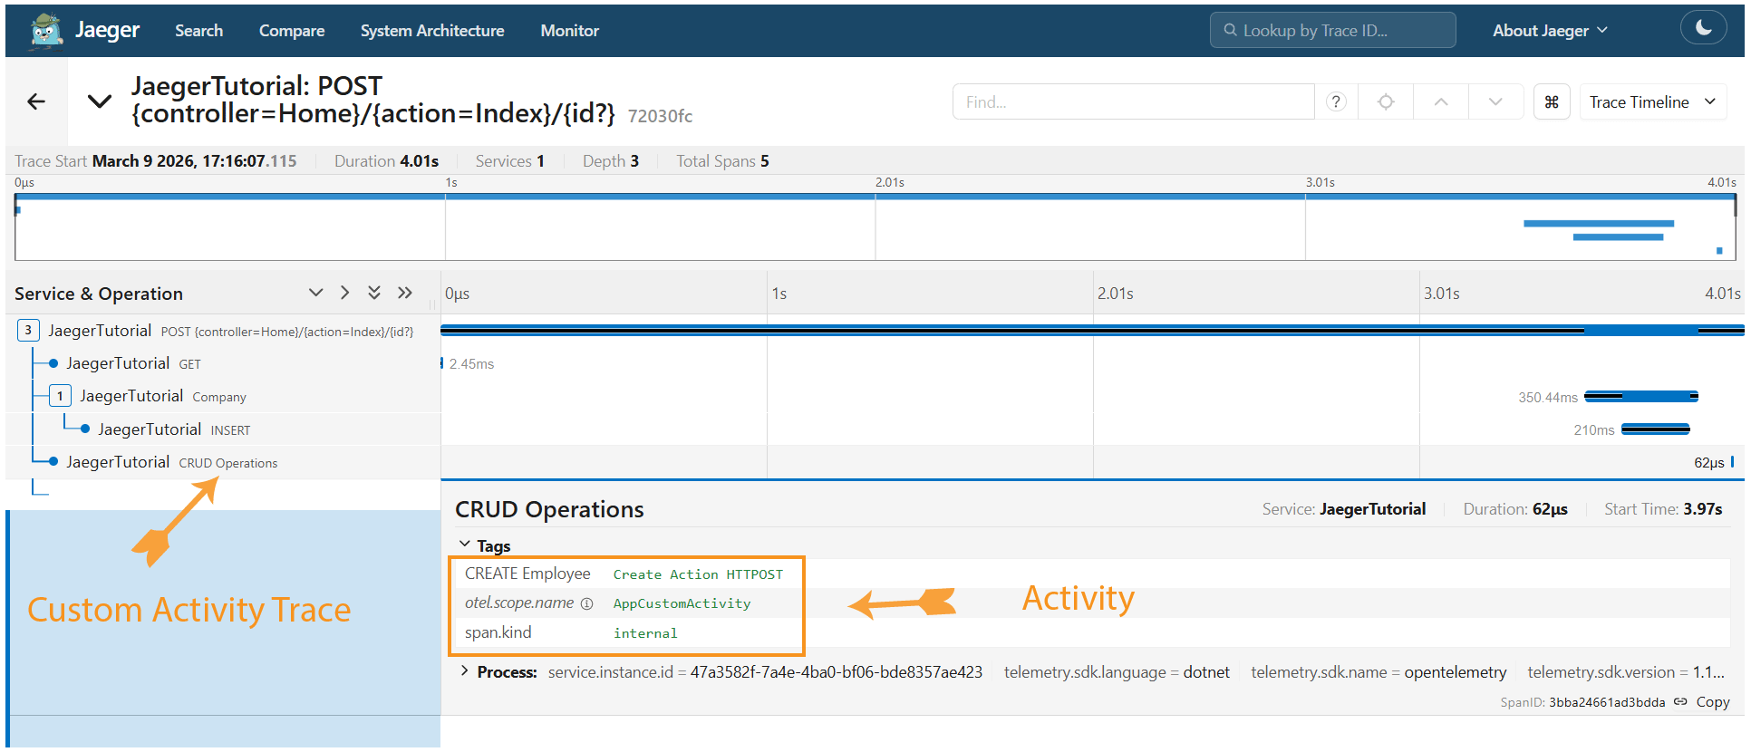Viewport: 1751px width, 752px height.
Task: Select the JaegerTutorial CRUD Operations span row
Action: coord(223,462)
